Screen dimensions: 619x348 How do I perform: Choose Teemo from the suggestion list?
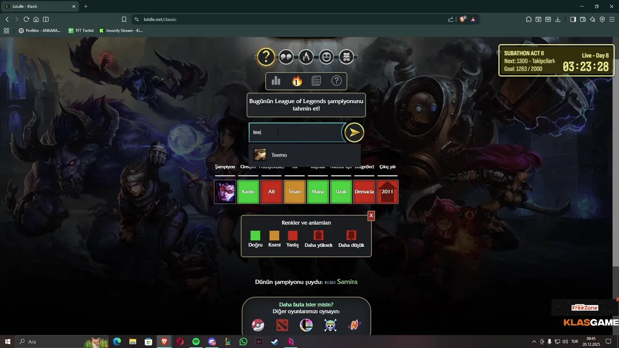[305, 155]
